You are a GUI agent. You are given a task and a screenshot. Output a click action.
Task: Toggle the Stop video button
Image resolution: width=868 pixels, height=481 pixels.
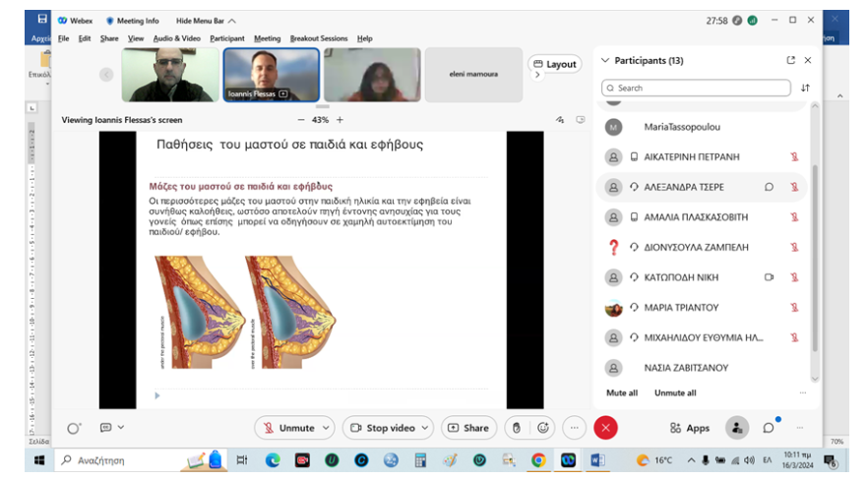coord(382,428)
